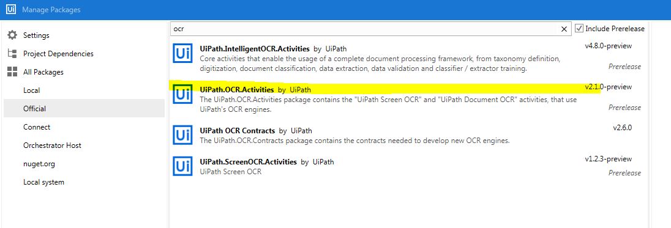The height and width of the screenshot is (228, 671).
Task: Toggle the Include Prerelease checkbox
Action: click(x=579, y=28)
